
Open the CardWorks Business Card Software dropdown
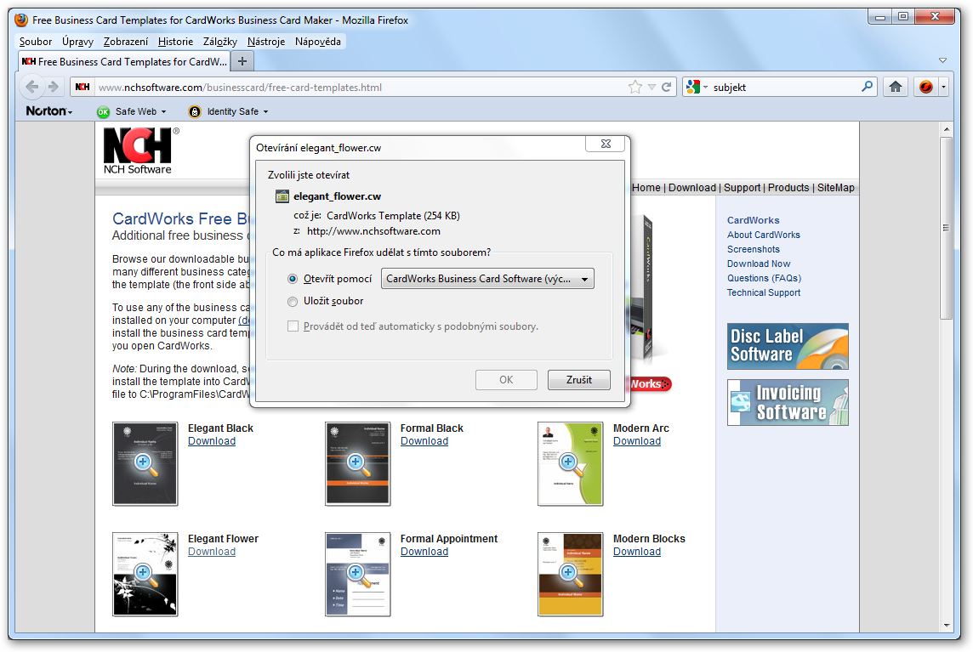point(487,279)
